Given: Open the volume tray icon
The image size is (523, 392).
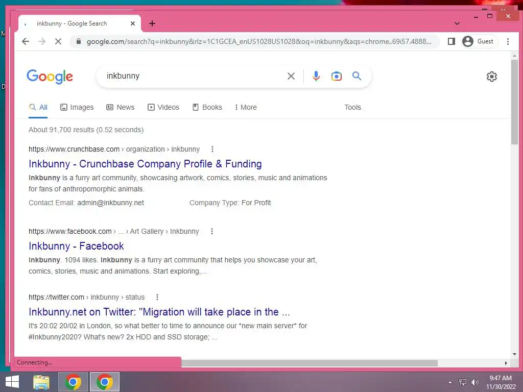Looking at the screenshot, I should pos(475,382).
